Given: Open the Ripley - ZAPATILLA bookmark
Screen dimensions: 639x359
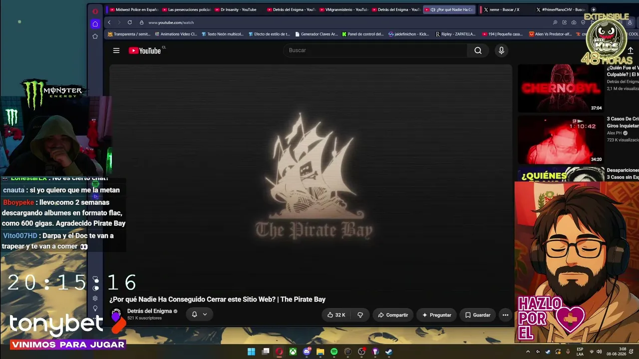Looking at the screenshot, I should point(456,34).
